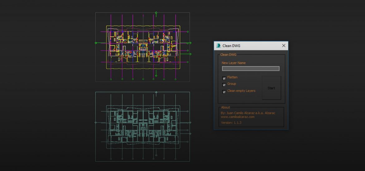This screenshot has height=171, width=365.
Task: Click the author name line in About
Action: pos(248,113)
